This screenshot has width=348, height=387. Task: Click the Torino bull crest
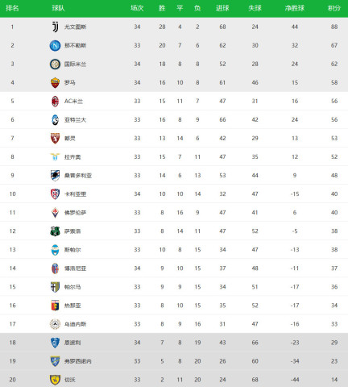55,138
